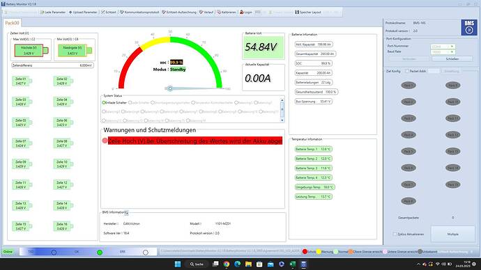The image size is (481, 270).
Task: Click the BMS Information expander icon
Action: click(126, 213)
